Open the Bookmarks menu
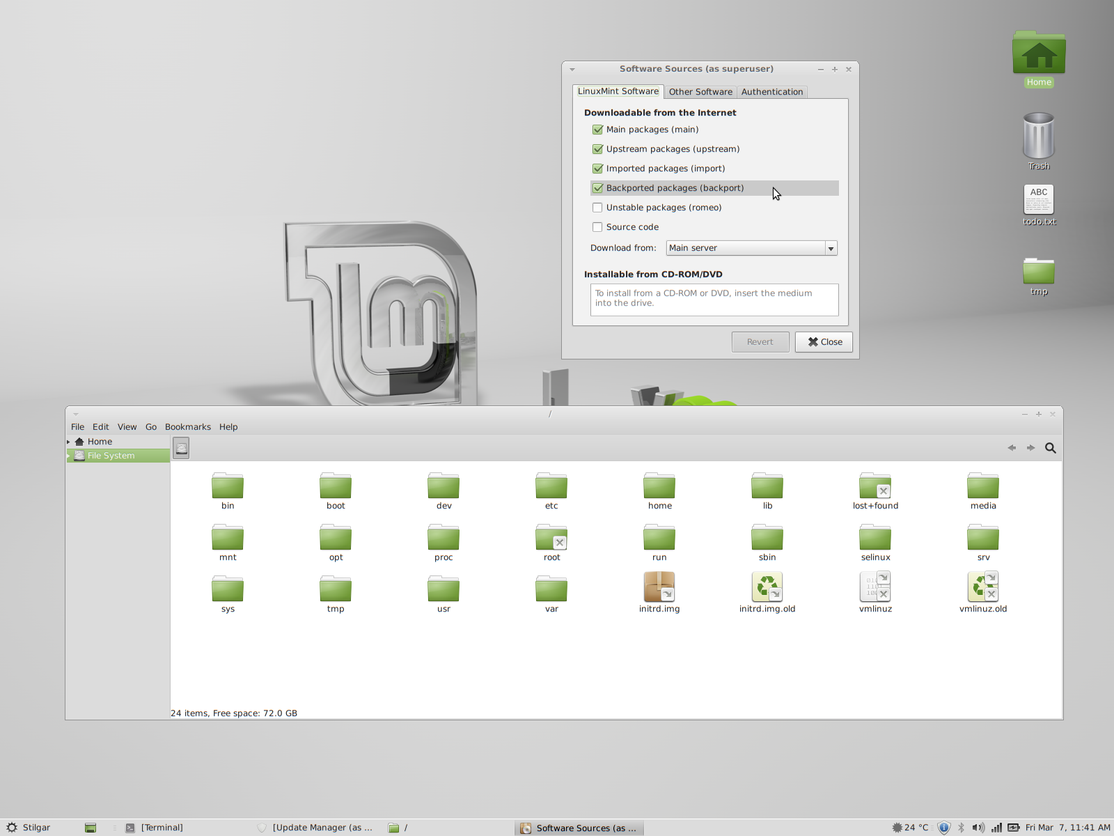Viewport: 1114px width, 836px height. click(x=188, y=427)
